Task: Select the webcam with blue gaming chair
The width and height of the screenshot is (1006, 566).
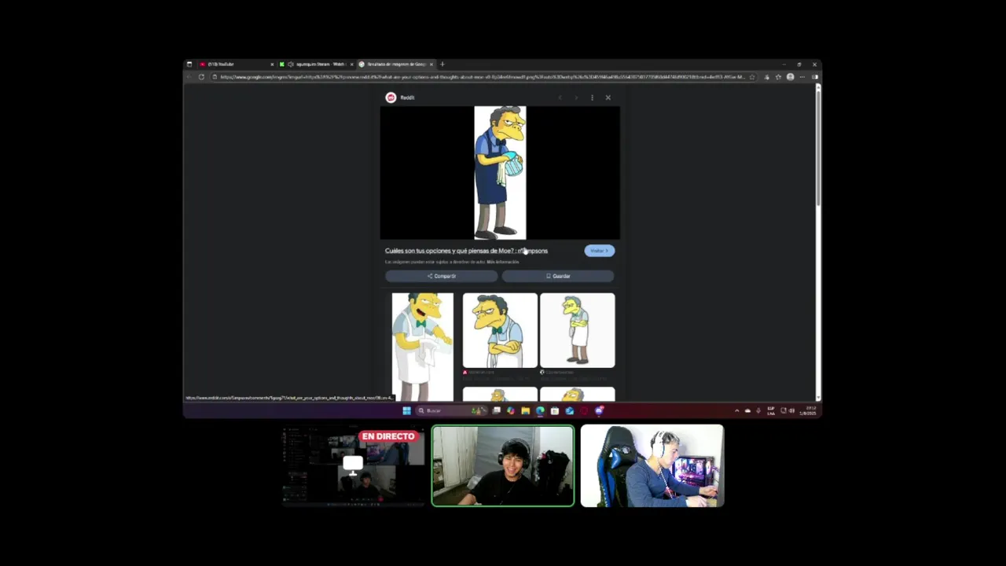Action: [652, 466]
